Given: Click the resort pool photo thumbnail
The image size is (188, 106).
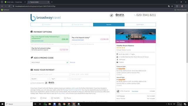Looking at the screenshot, I should click(136, 36).
